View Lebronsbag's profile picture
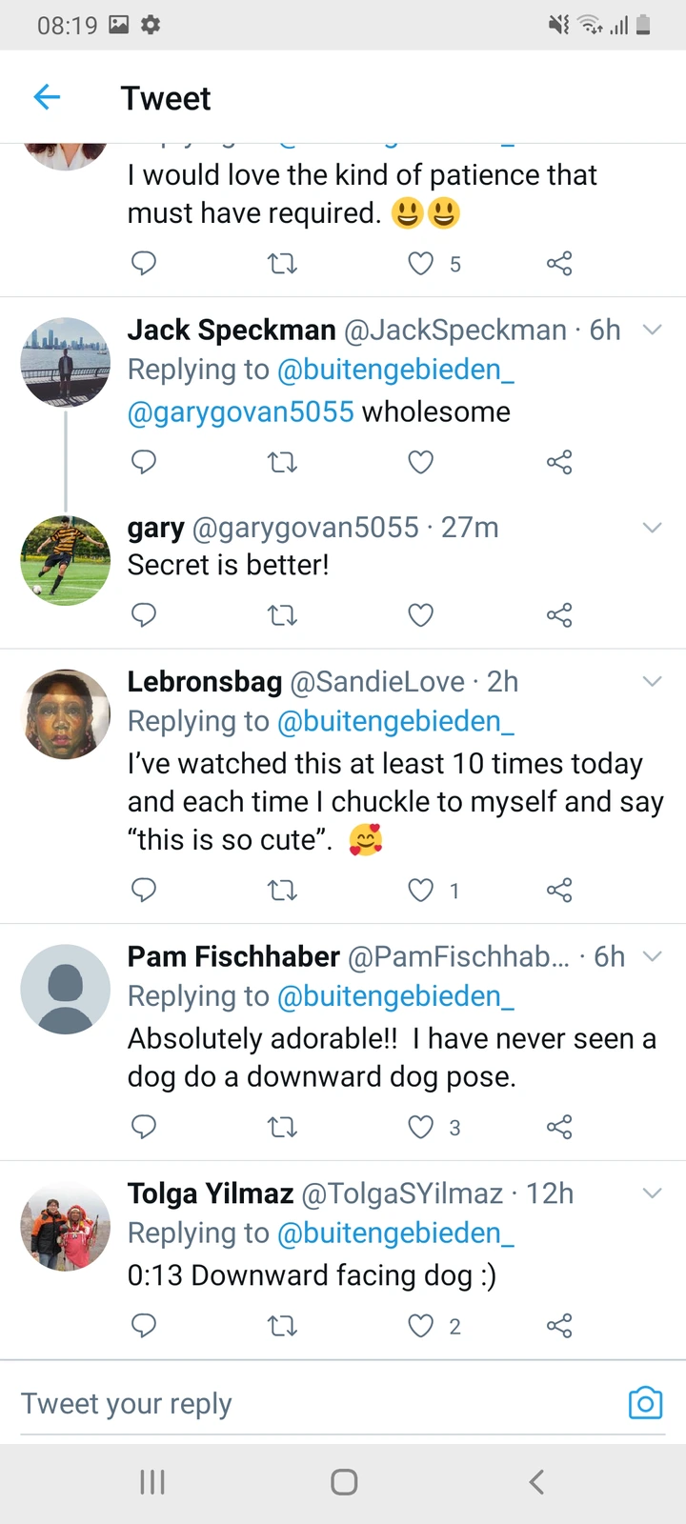The width and height of the screenshot is (686, 1524). pyautogui.click(x=66, y=713)
